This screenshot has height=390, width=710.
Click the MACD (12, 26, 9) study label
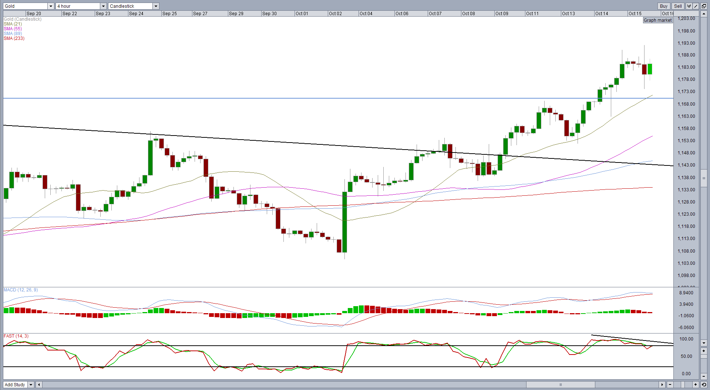click(21, 290)
